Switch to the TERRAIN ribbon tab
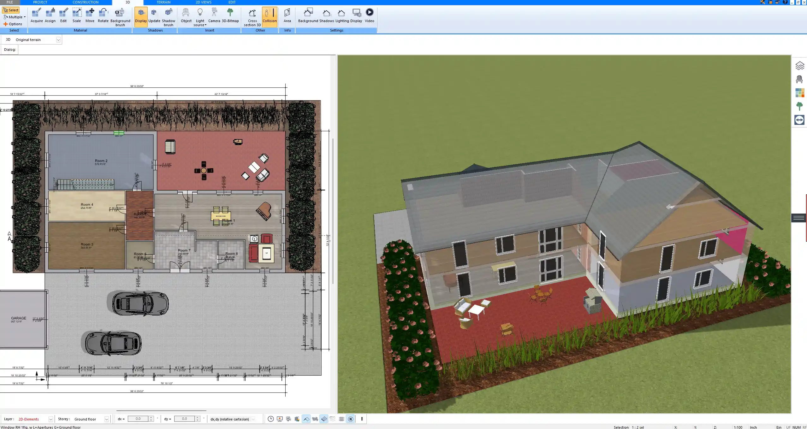Image resolution: width=807 pixels, height=429 pixels. click(163, 2)
